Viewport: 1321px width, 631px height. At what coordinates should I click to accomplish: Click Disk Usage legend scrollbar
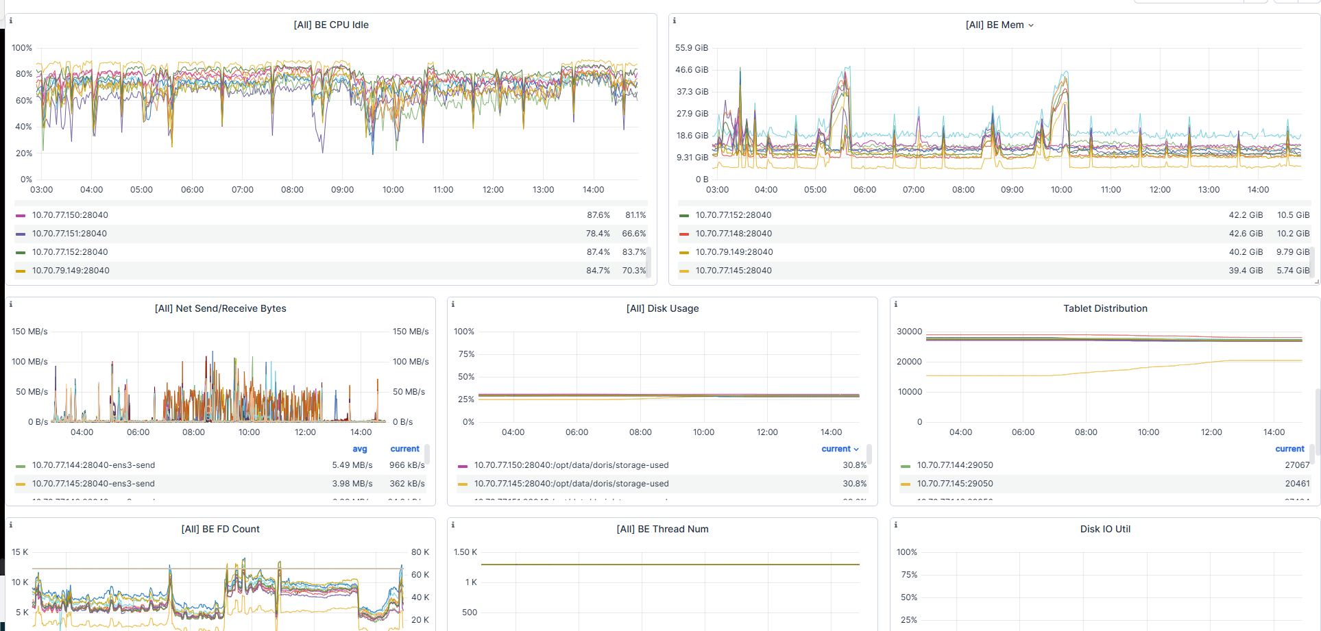869,454
